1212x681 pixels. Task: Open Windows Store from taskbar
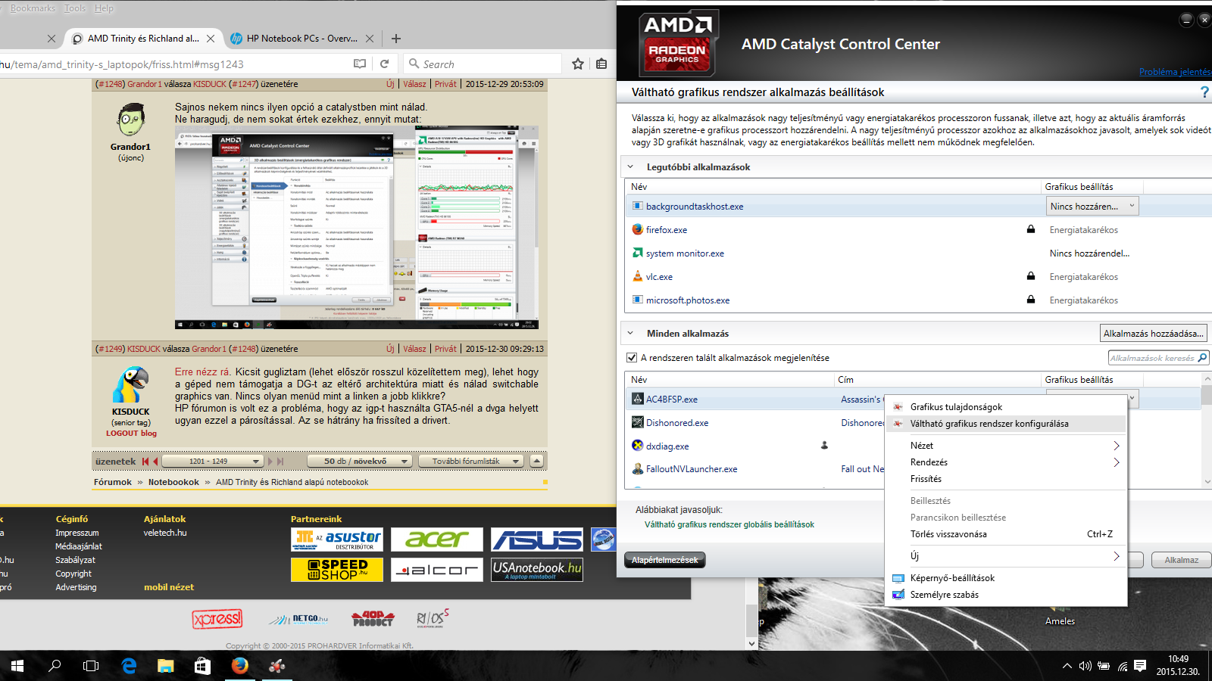[202, 666]
